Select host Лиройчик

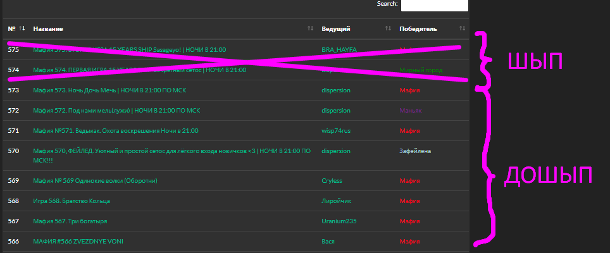(x=337, y=201)
